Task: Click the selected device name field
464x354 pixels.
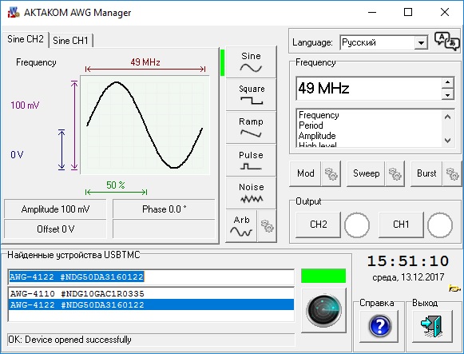Action: [151, 277]
